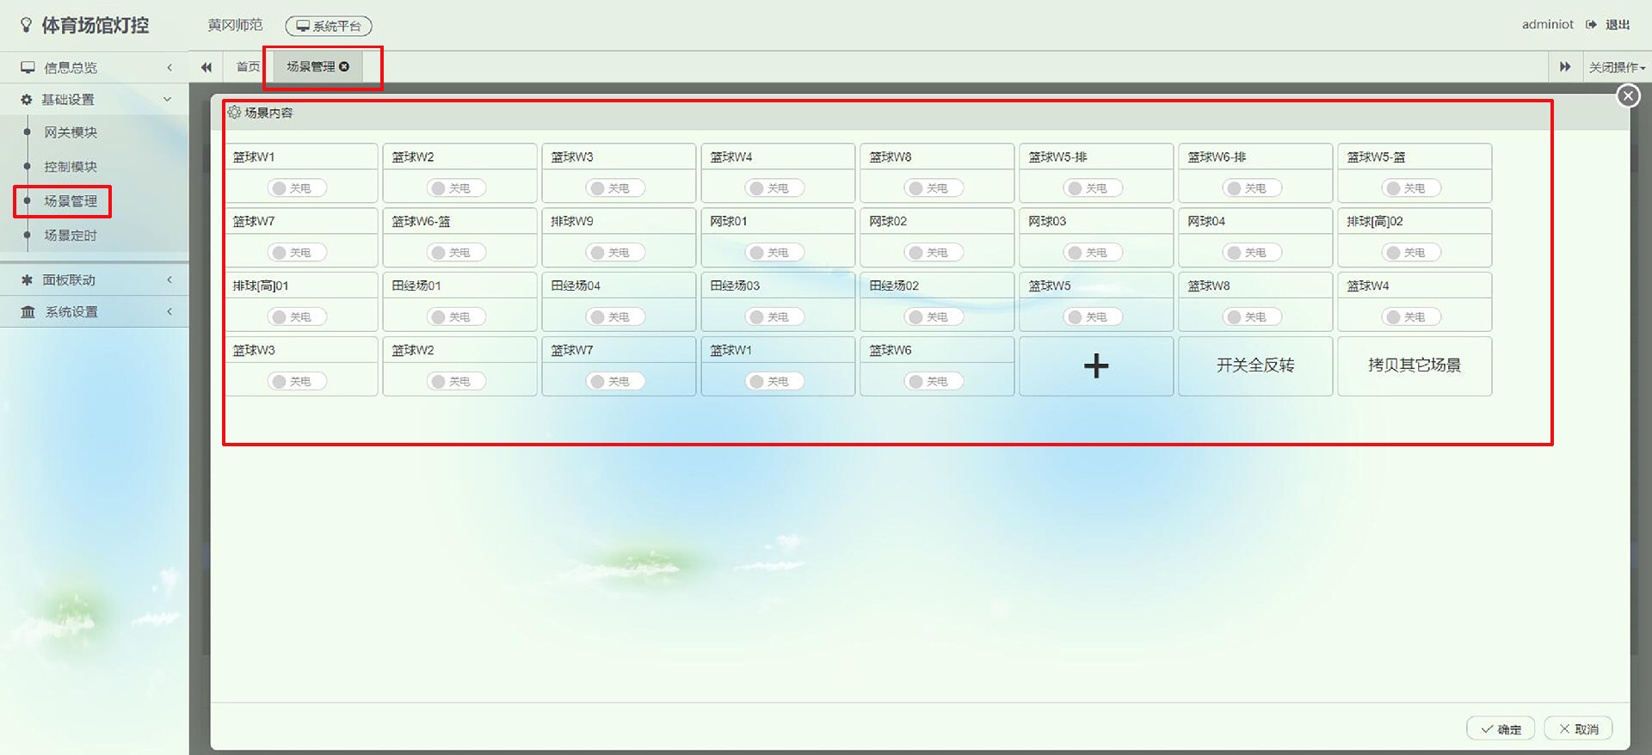This screenshot has width=1652, height=755.
Task: Click the 拷贝其它场景 button
Action: 1414,365
